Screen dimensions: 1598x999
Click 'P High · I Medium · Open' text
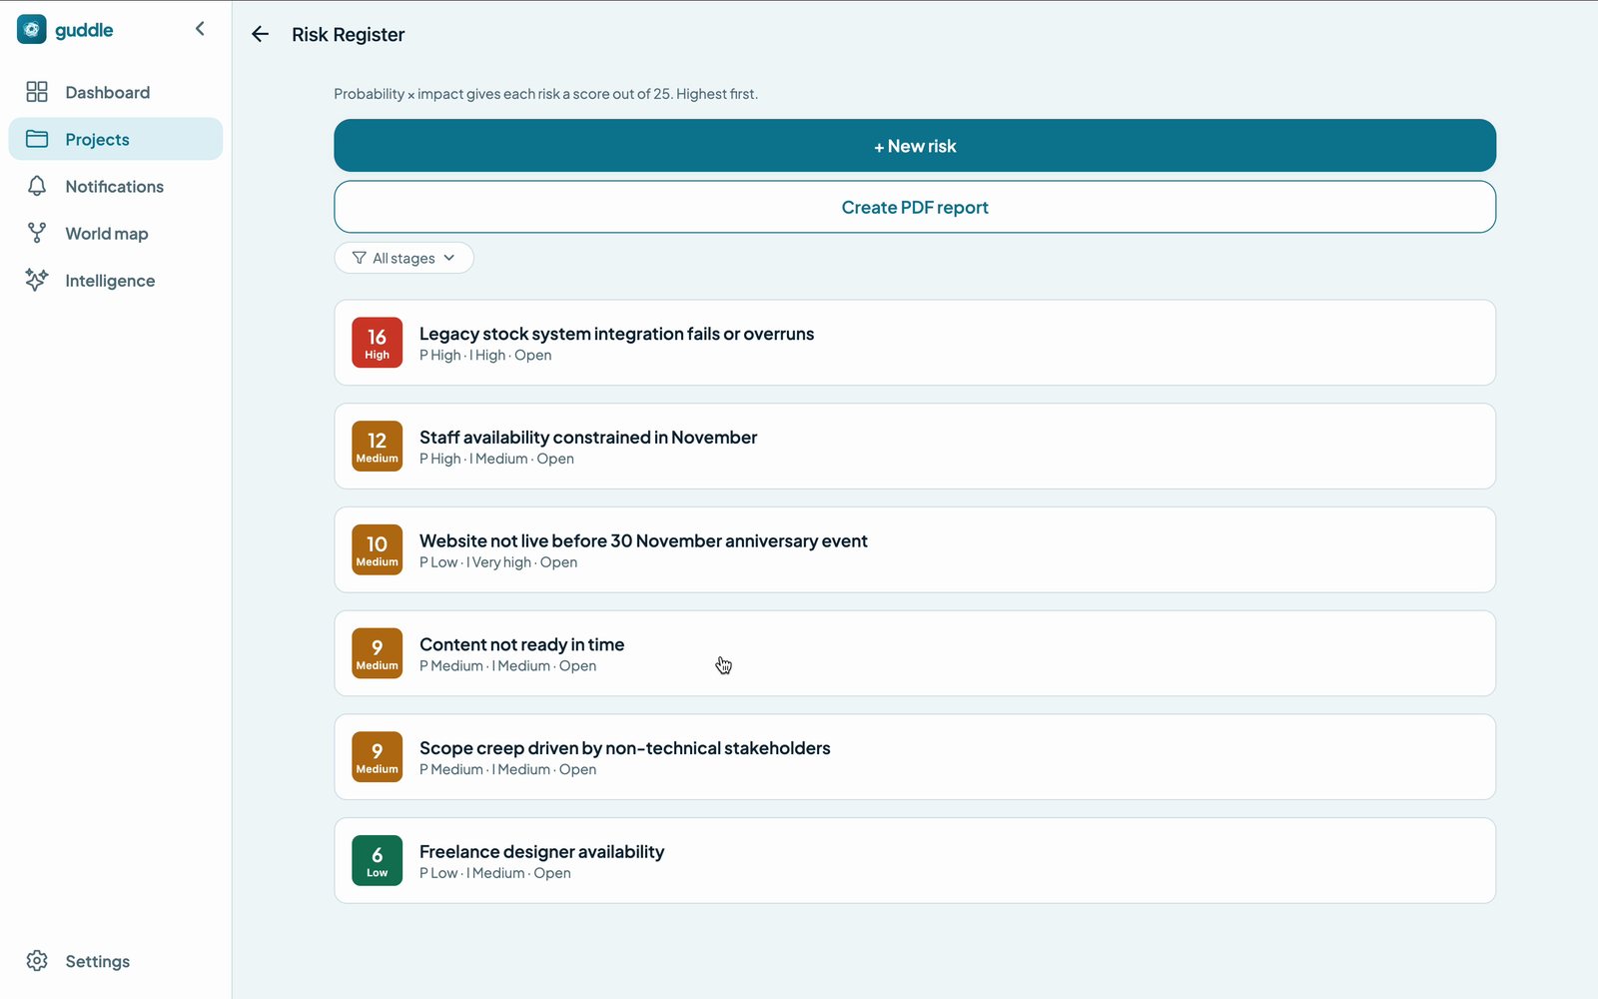click(496, 459)
